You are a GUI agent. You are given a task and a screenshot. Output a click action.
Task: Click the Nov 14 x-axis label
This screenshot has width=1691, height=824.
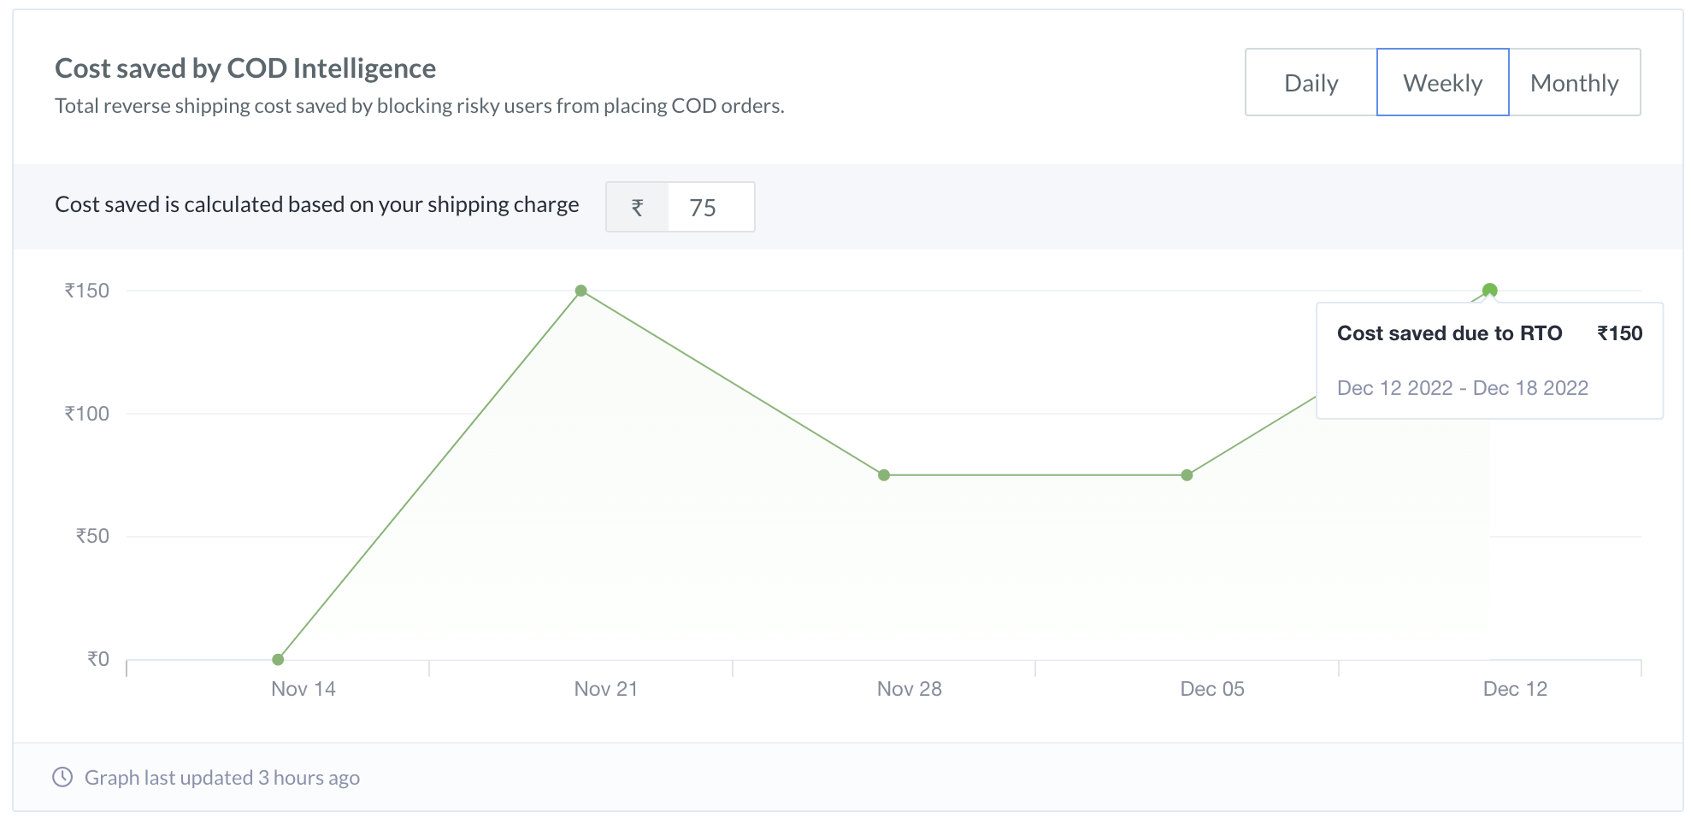pos(303,689)
